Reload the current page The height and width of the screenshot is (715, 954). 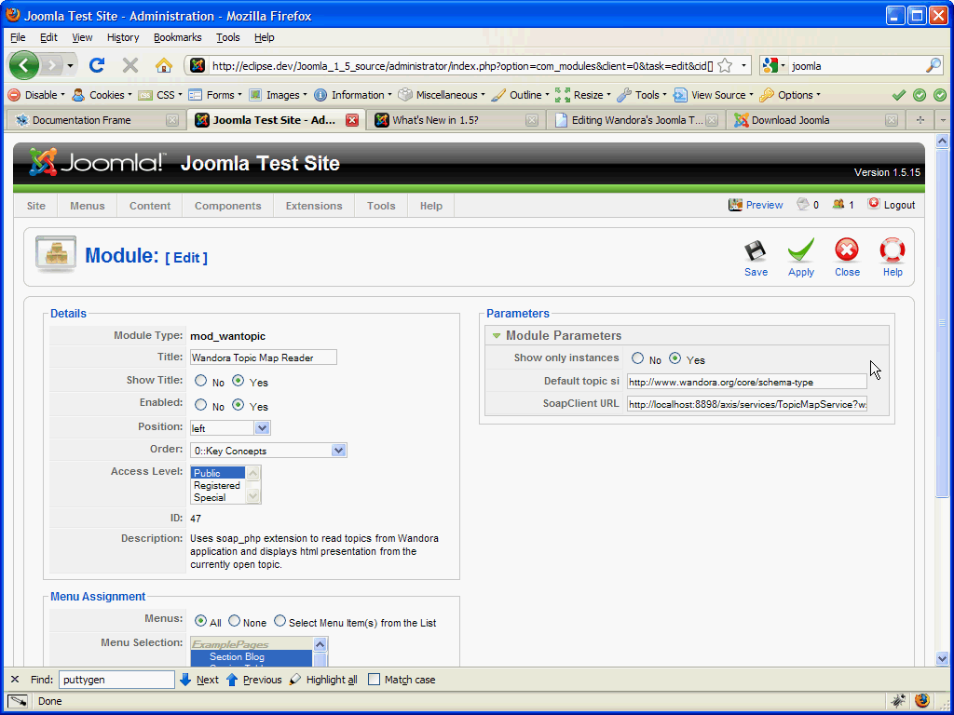96,65
